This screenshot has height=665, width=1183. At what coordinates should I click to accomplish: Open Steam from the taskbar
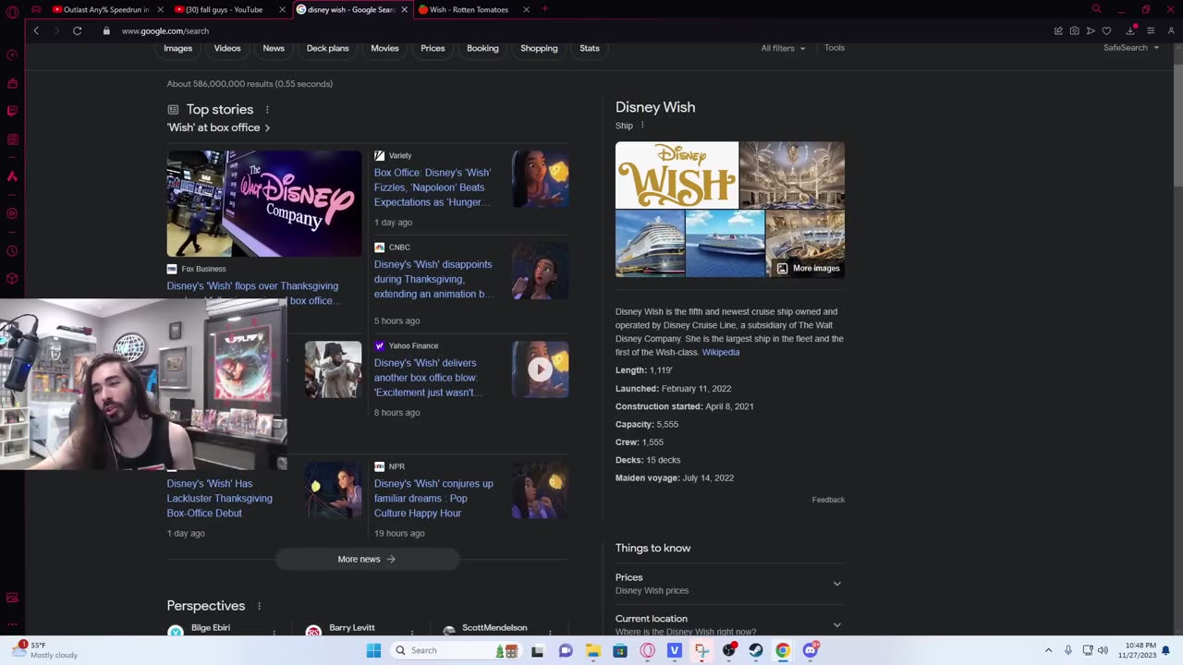[x=756, y=650]
